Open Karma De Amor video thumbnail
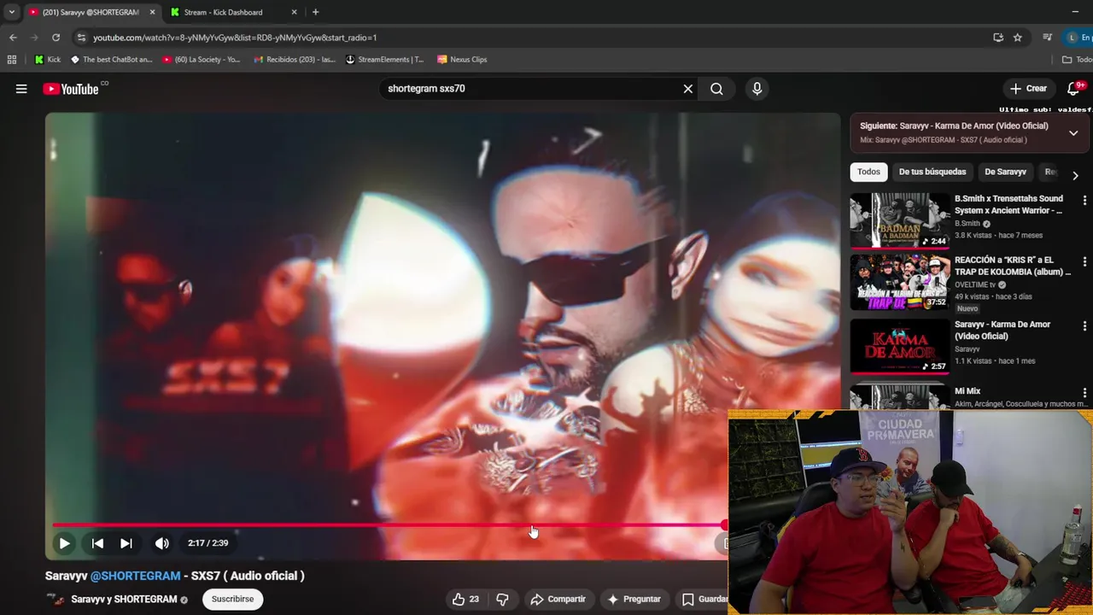The height and width of the screenshot is (615, 1093). [900, 346]
